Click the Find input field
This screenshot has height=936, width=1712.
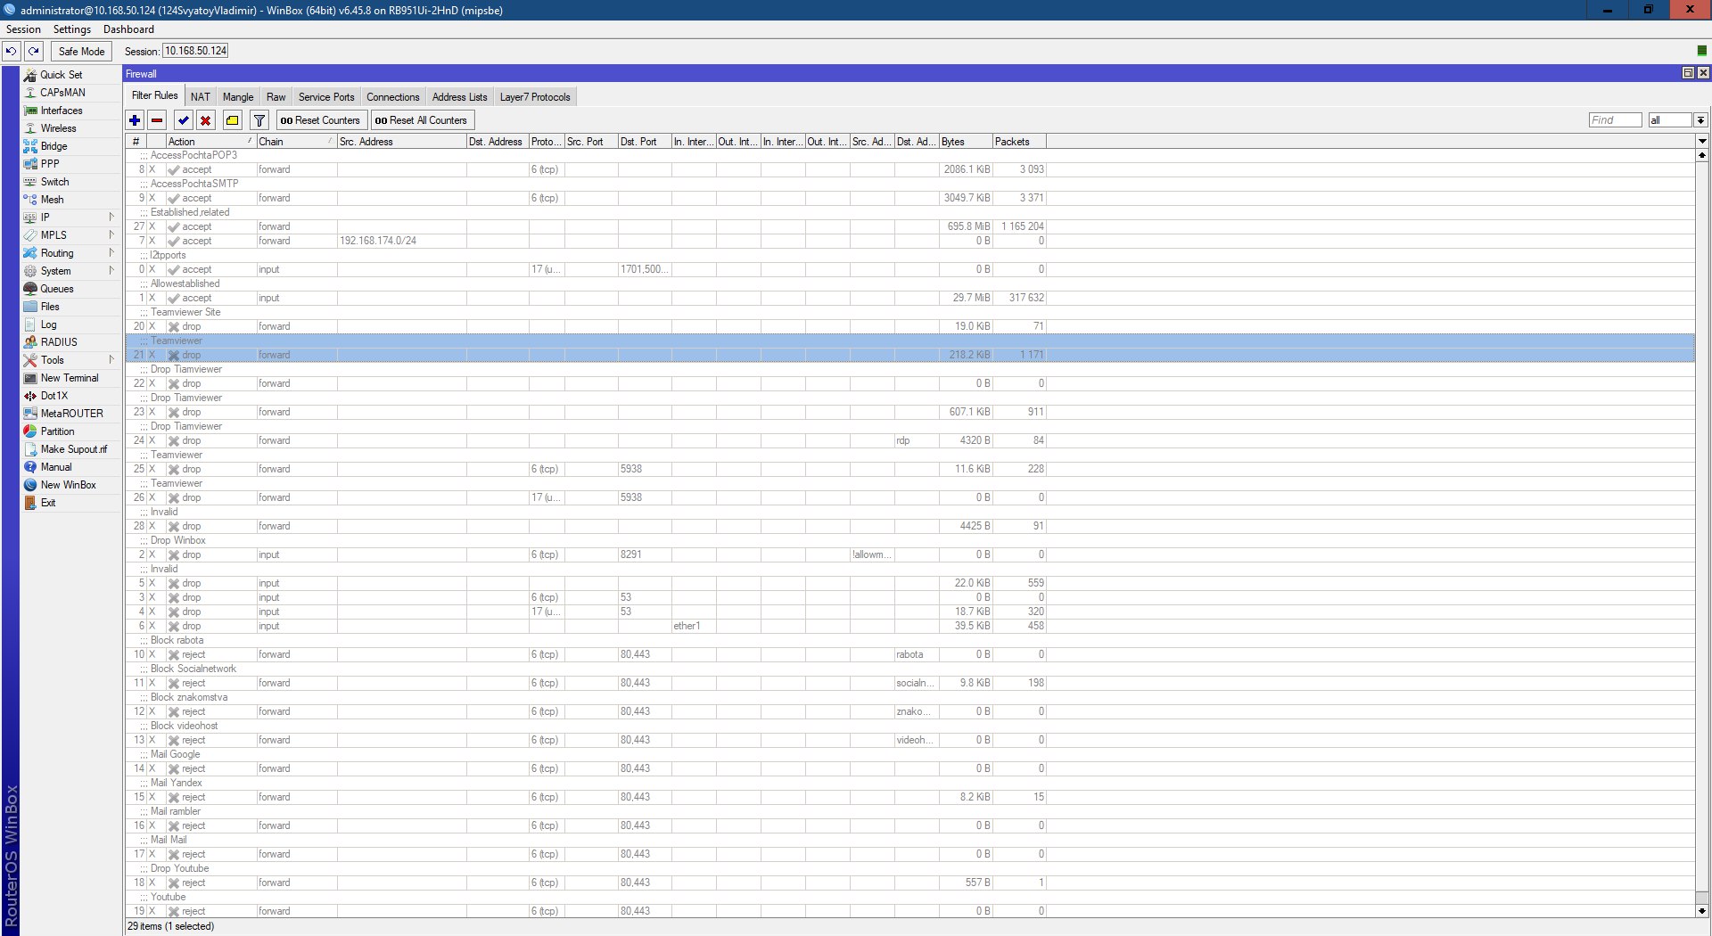pyautogui.click(x=1615, y=120)
